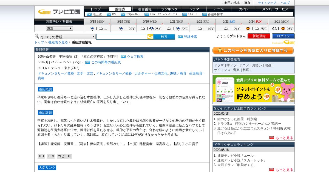Click the Syndicated G-Guide logo
Viewport: 329px width, 172px height.
pos(283,42)
